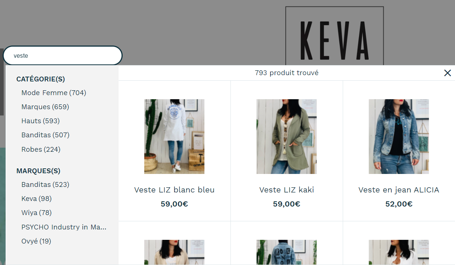Image resolution: width=455 pixels, height=265 pixels.
Task: Click the 'Veste LIZ kaki' product title
Action: pyautogui.click(x=286, y=190)
